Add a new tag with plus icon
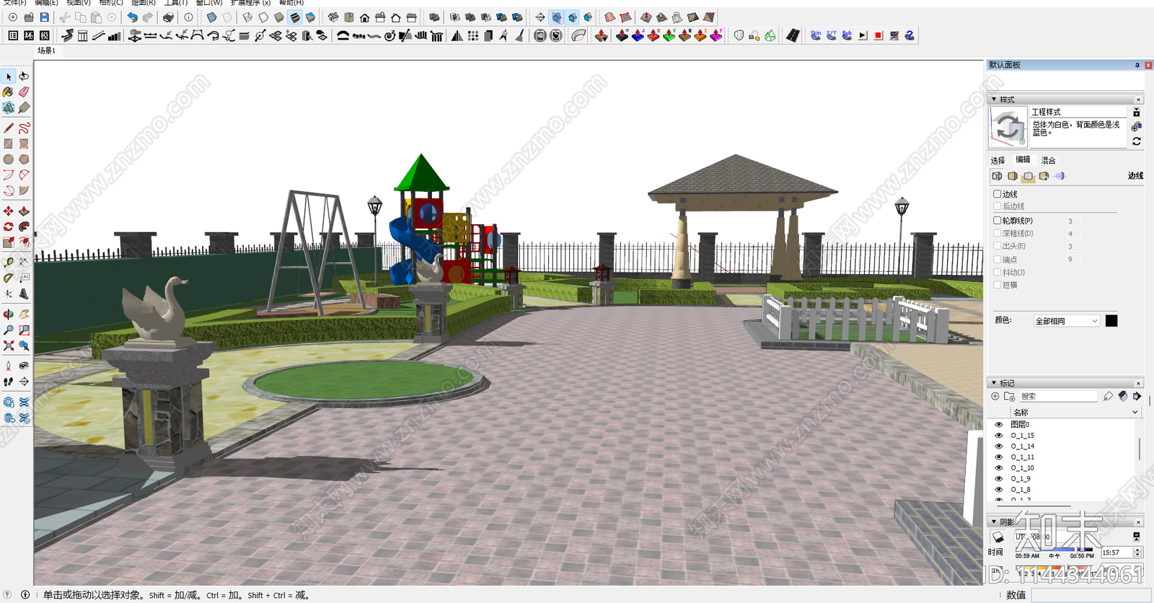This screenshot has width=1154, height=603. (995, 396)
